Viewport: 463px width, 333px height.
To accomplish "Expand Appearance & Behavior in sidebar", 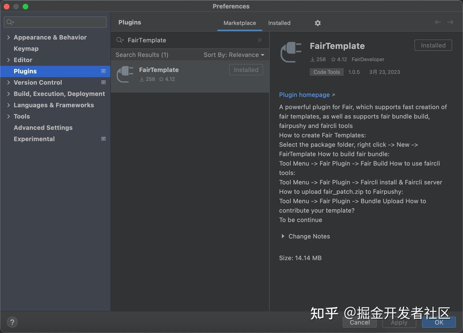I will [8, 37].
